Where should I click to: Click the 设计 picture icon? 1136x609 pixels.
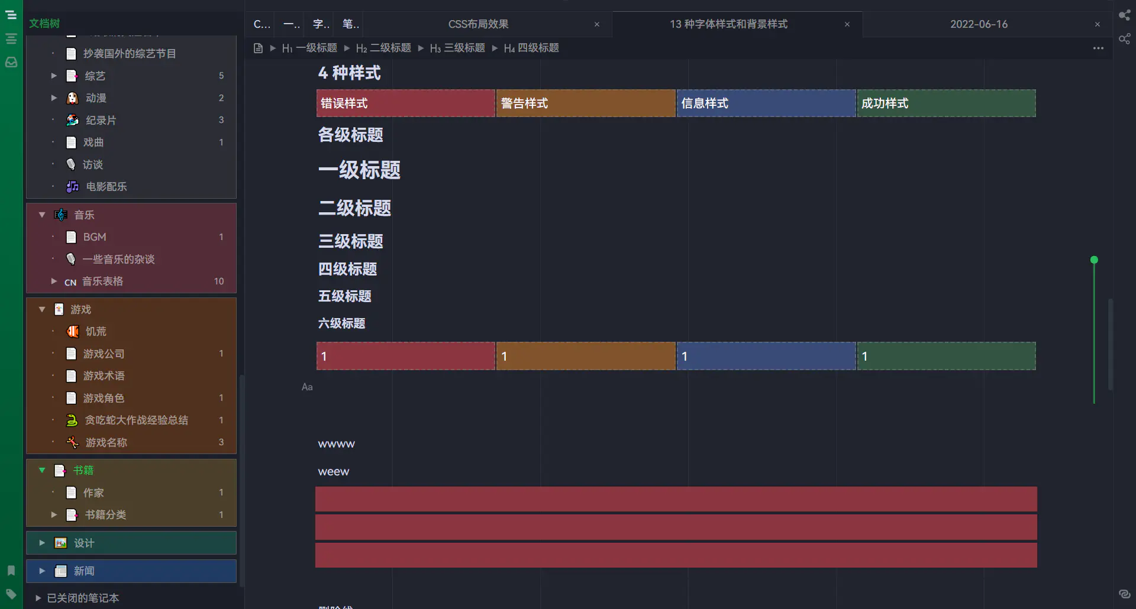(x=60, y=543)
